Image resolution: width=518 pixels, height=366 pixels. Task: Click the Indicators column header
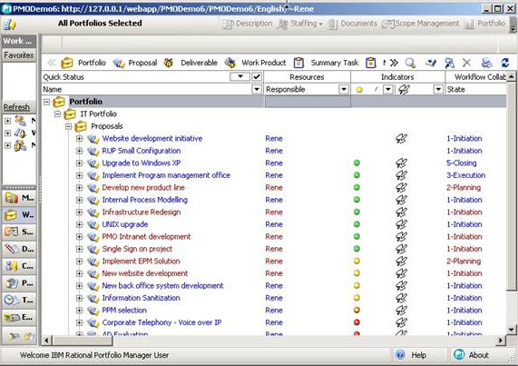pyautogui.click(x=397, y=77)
